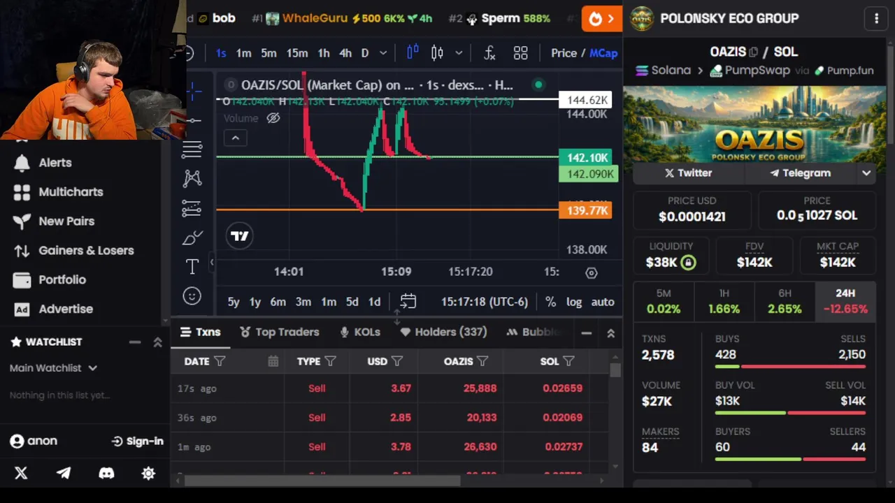Open the Fibonacci retracement tool
This screenshot has width=895, height=503.
pos(192,149)
